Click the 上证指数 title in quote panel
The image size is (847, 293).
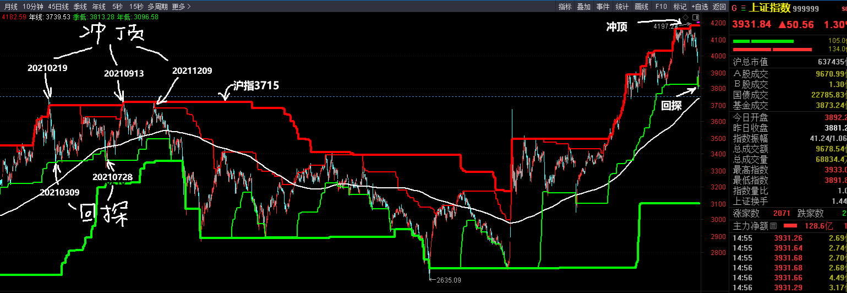point(770,8)
